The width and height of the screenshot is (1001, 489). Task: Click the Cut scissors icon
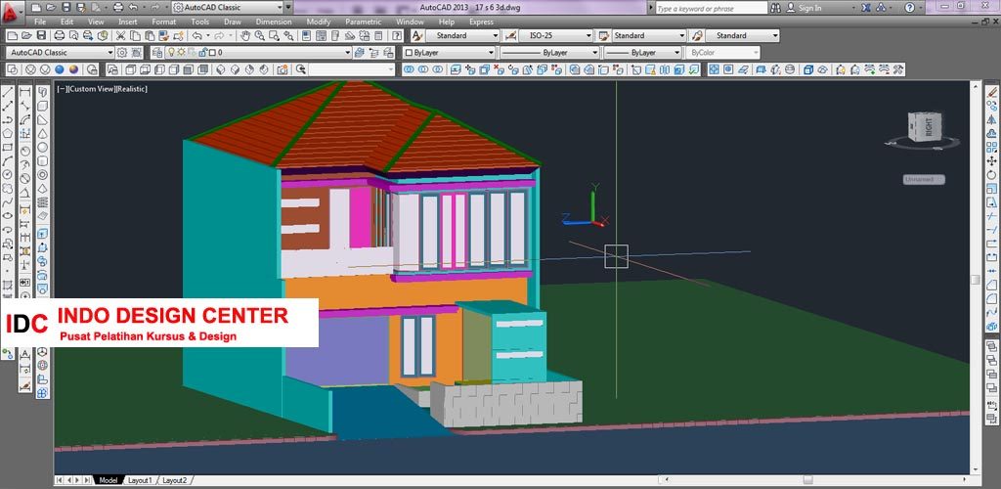(x=120, y=36)
